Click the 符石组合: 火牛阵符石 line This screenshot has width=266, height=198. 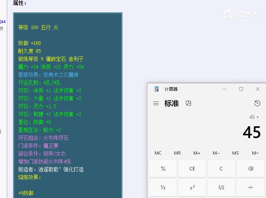click(43, 138)
